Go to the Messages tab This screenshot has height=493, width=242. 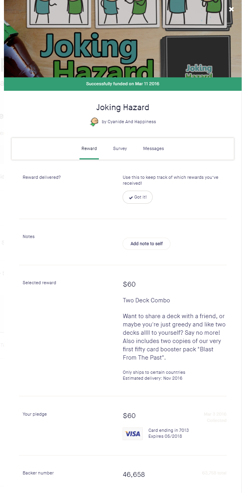[x=153, y=149]
